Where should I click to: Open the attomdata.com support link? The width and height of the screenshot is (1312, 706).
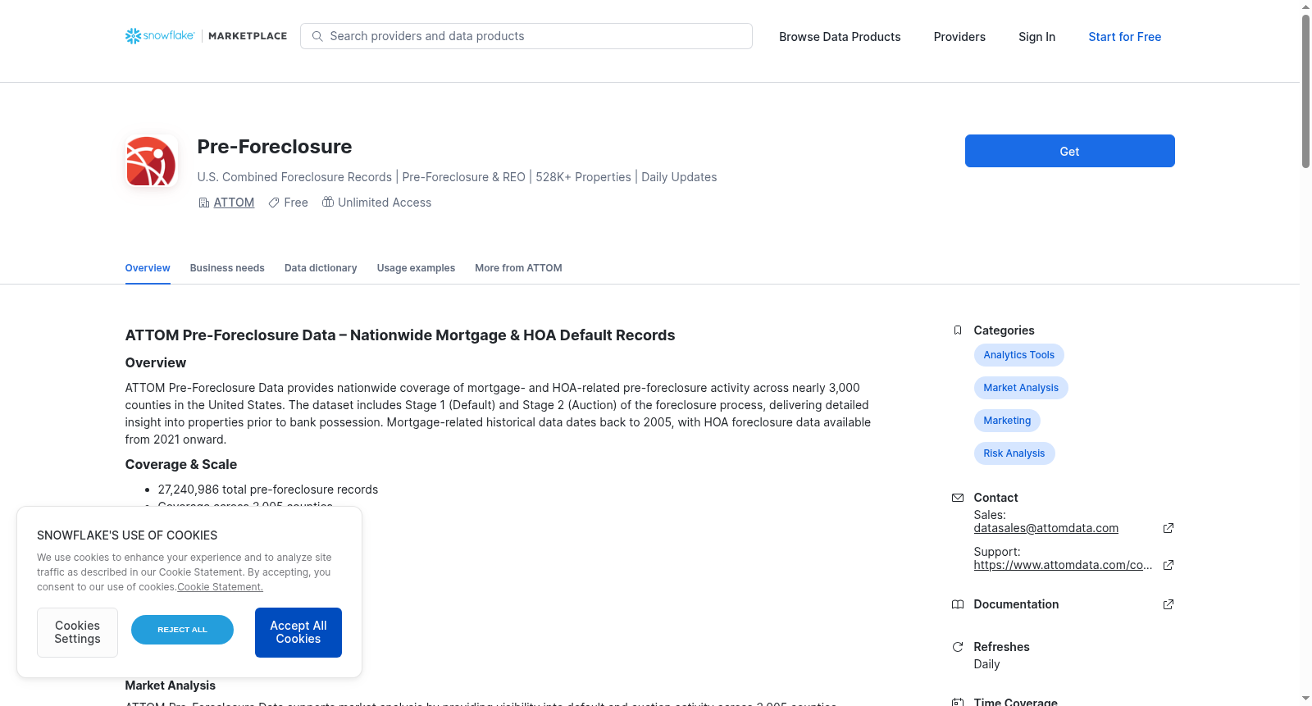[1063, 565]
